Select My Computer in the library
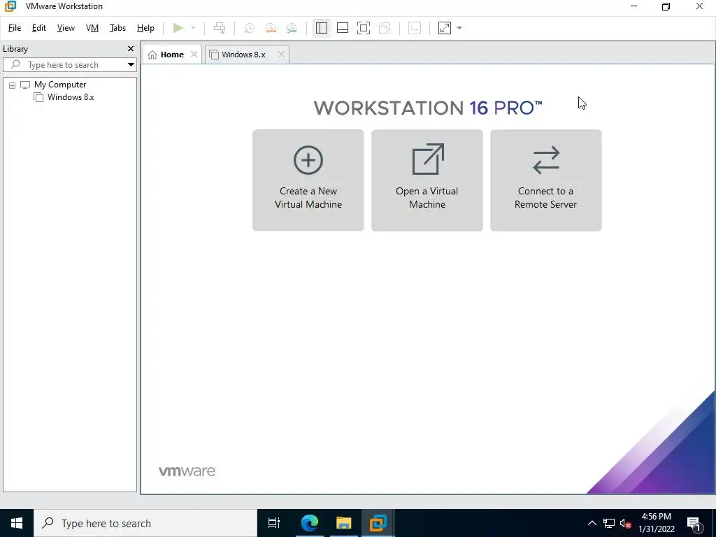 pyautogui.click(x=60, y=85)
